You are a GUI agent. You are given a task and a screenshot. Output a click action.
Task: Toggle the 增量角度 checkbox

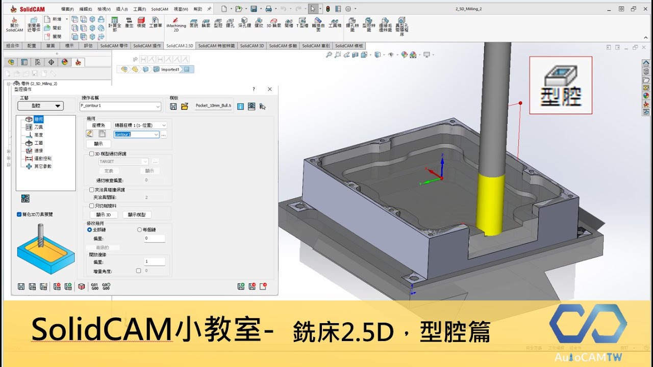coord(138,271)
